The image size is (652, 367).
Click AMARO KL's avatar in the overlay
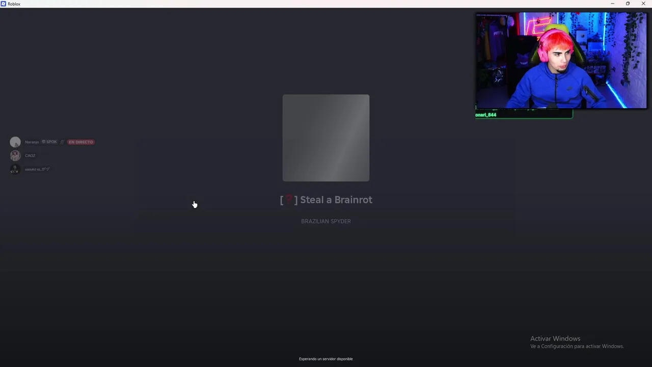point(15,169)
